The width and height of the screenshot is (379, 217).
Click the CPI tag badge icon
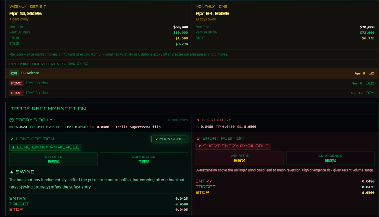click(x=14, y=73)
